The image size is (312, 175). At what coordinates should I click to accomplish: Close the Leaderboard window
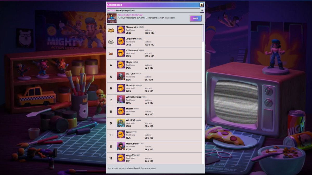[x=202, y=5]
